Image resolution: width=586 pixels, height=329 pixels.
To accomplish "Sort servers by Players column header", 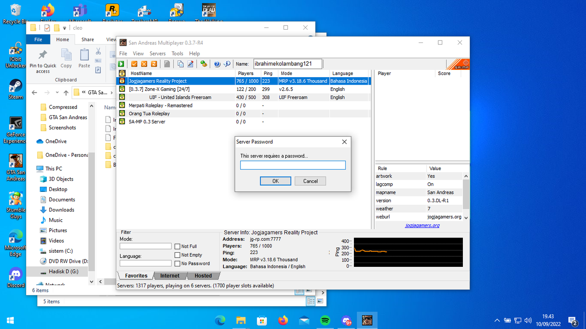I will coord(248,73).
